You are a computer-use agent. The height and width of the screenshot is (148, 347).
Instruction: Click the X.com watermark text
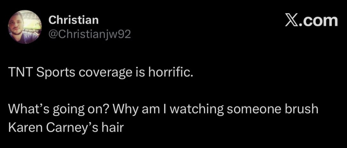[311, 21]
